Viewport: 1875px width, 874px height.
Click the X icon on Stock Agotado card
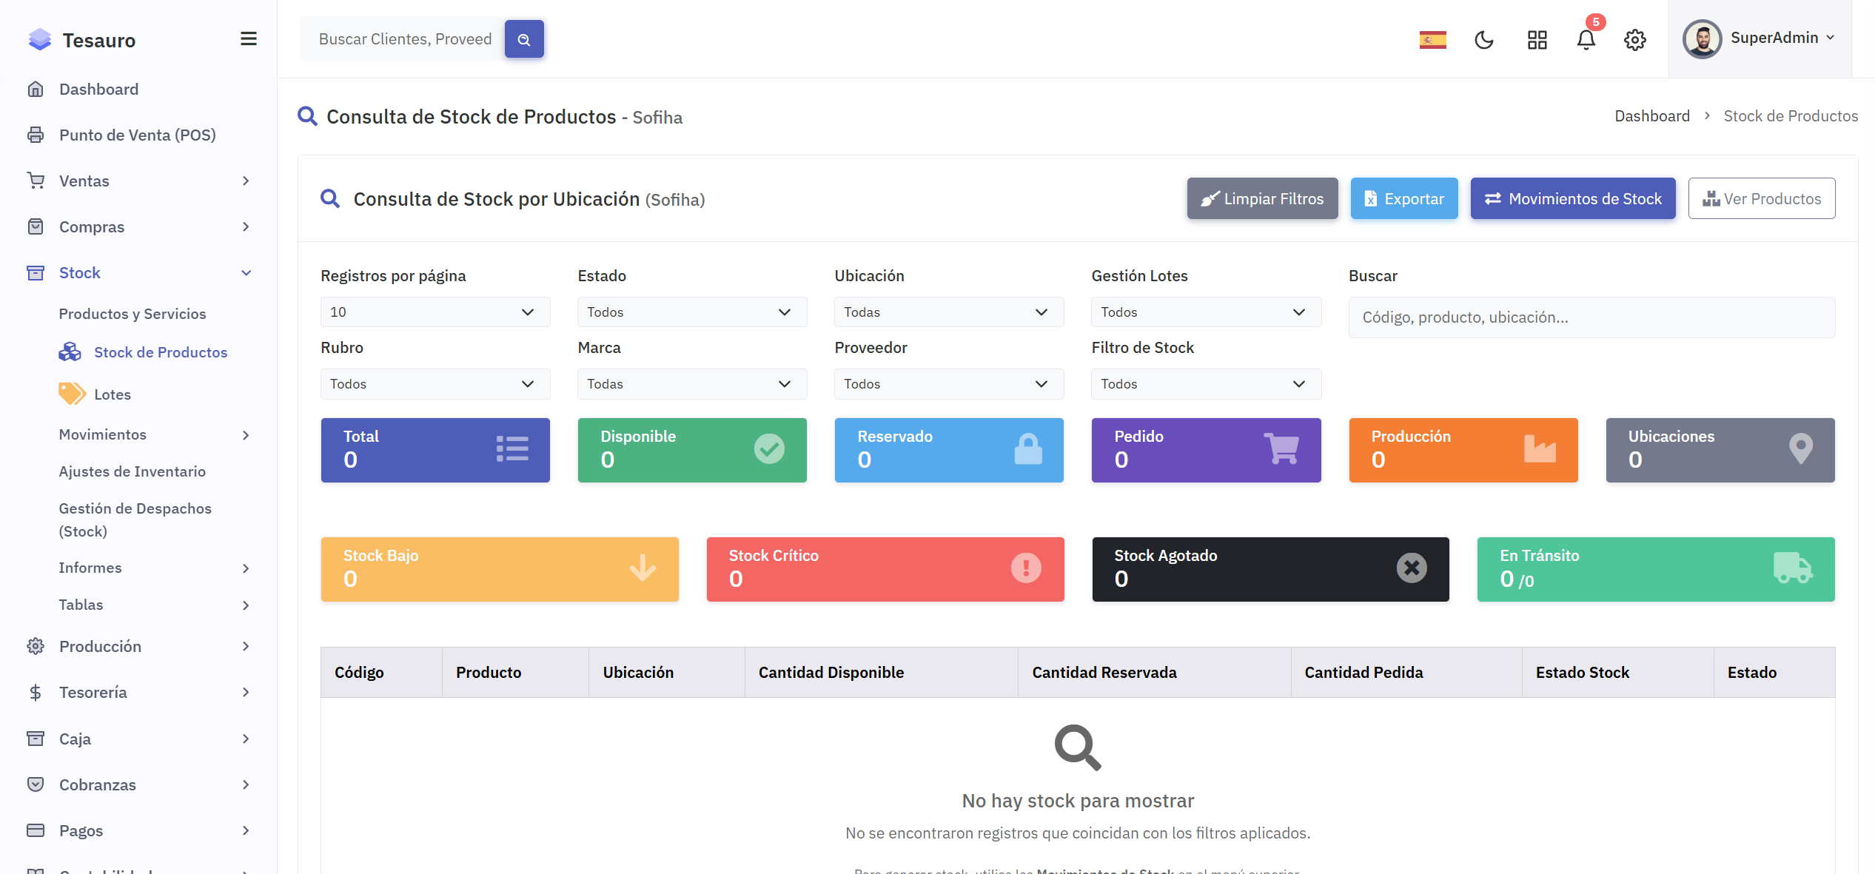[1412, 568]
